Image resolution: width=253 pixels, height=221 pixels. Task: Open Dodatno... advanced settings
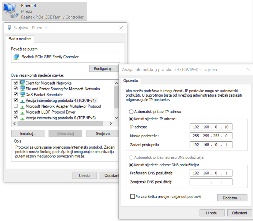click(232, 198)
